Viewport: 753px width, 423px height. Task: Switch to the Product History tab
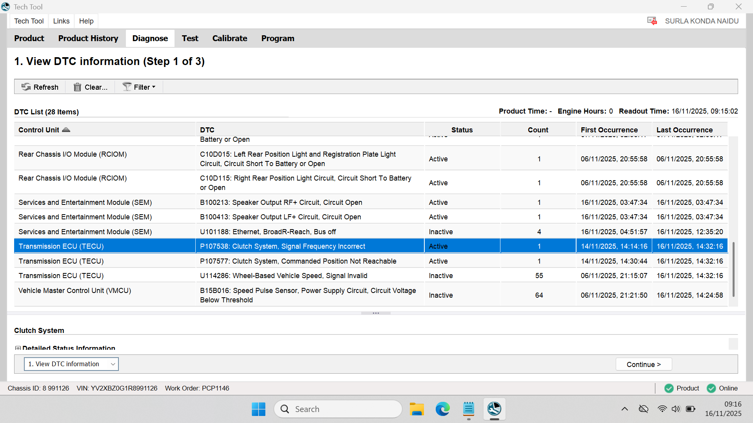88,38
